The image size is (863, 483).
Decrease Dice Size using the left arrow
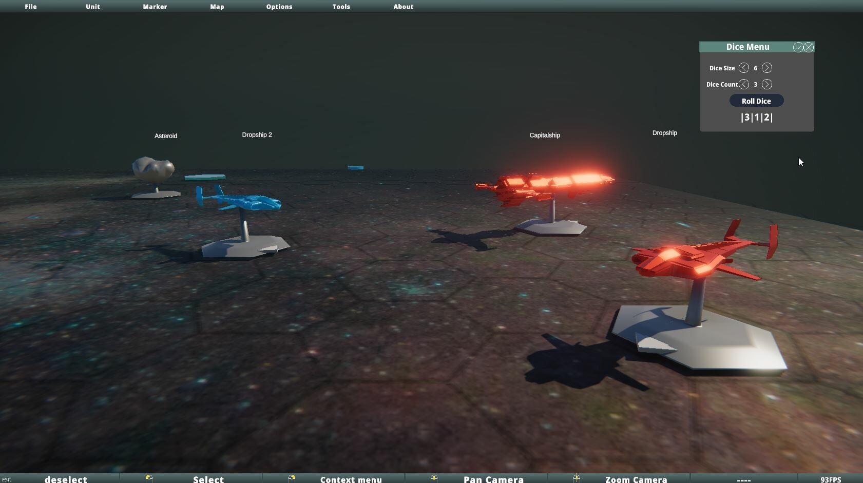pos(745,67)
